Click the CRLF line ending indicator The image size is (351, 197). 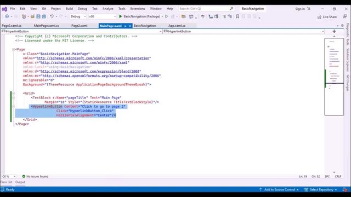point(338,176)
